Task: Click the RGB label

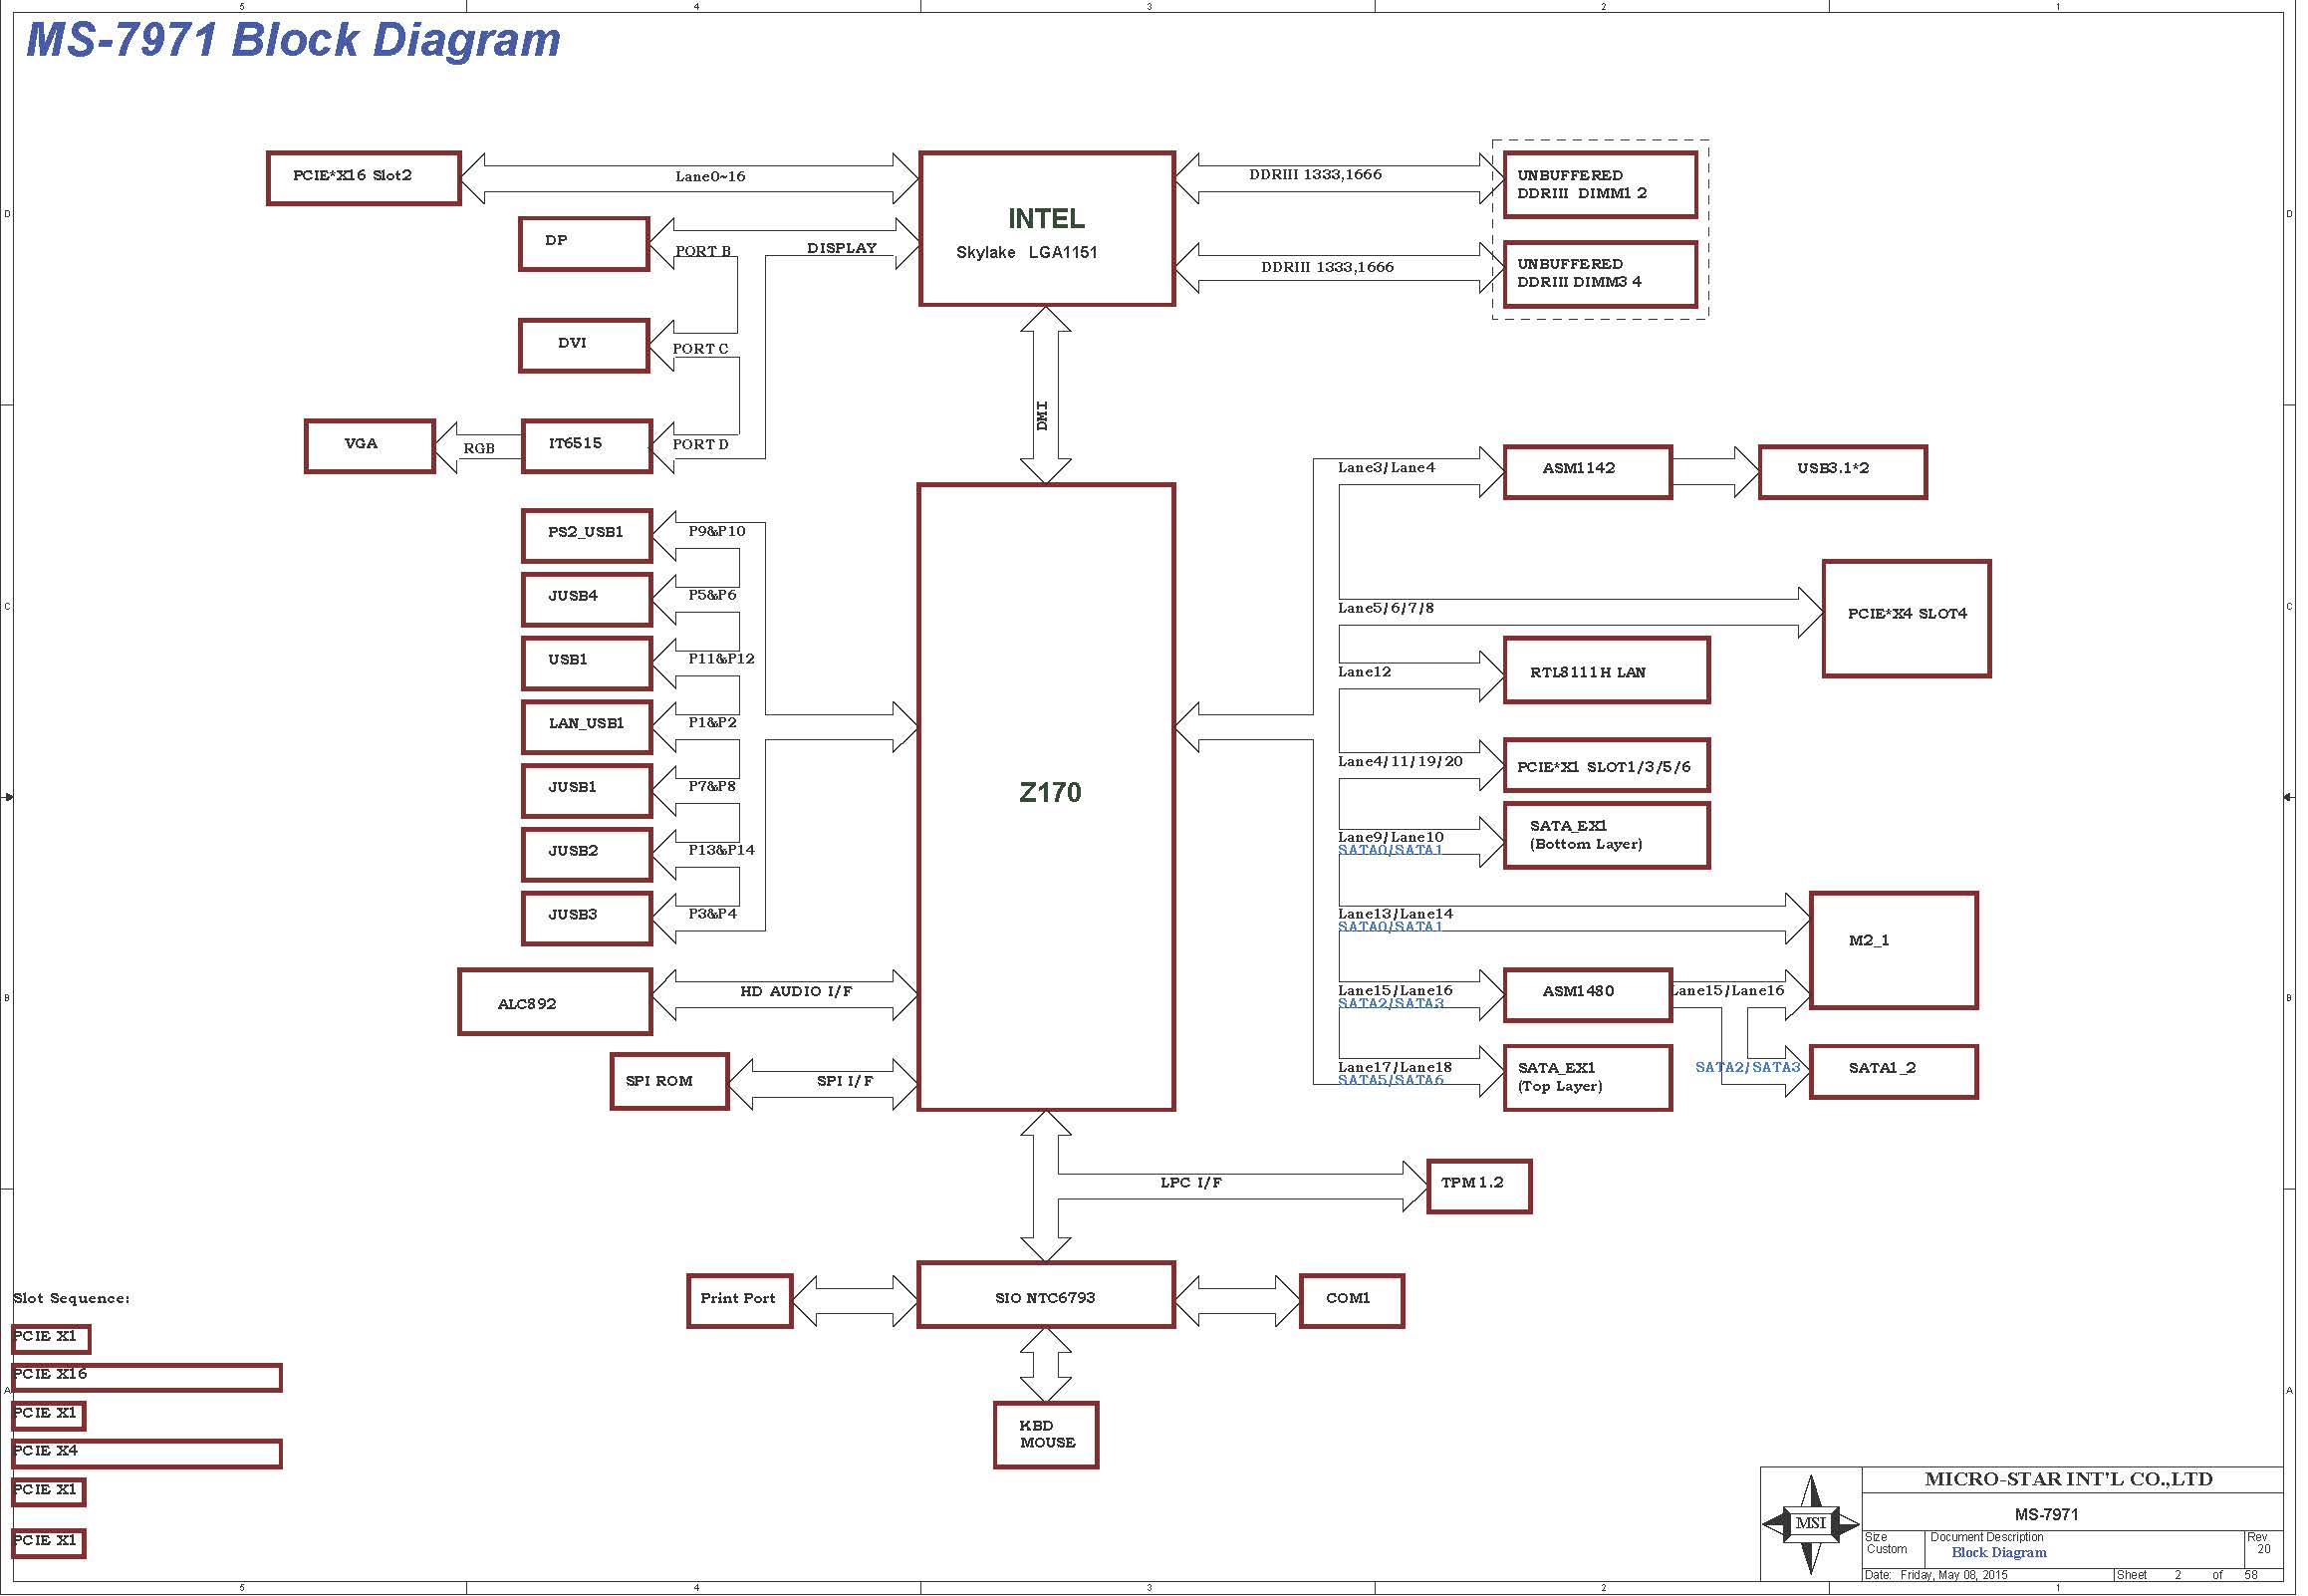Action: [x=481, y=450]
